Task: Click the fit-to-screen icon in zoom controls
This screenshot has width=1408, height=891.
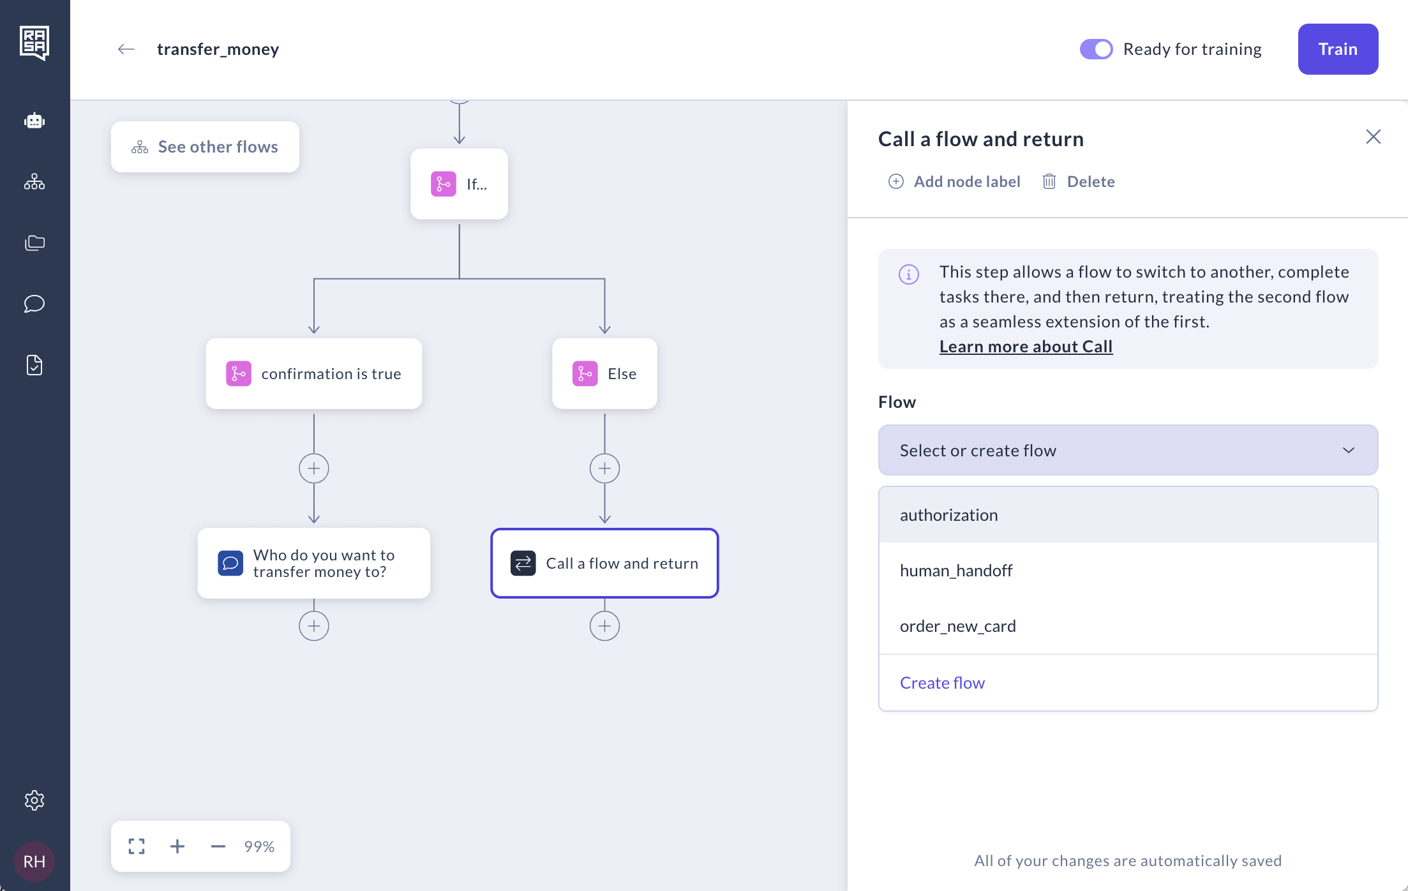Action: click(x=137, y=846)
